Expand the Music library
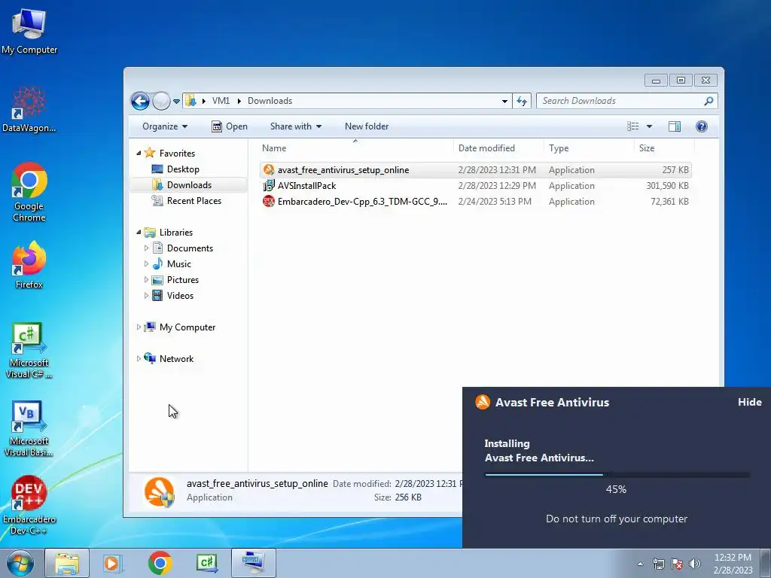 pos(146,264)
